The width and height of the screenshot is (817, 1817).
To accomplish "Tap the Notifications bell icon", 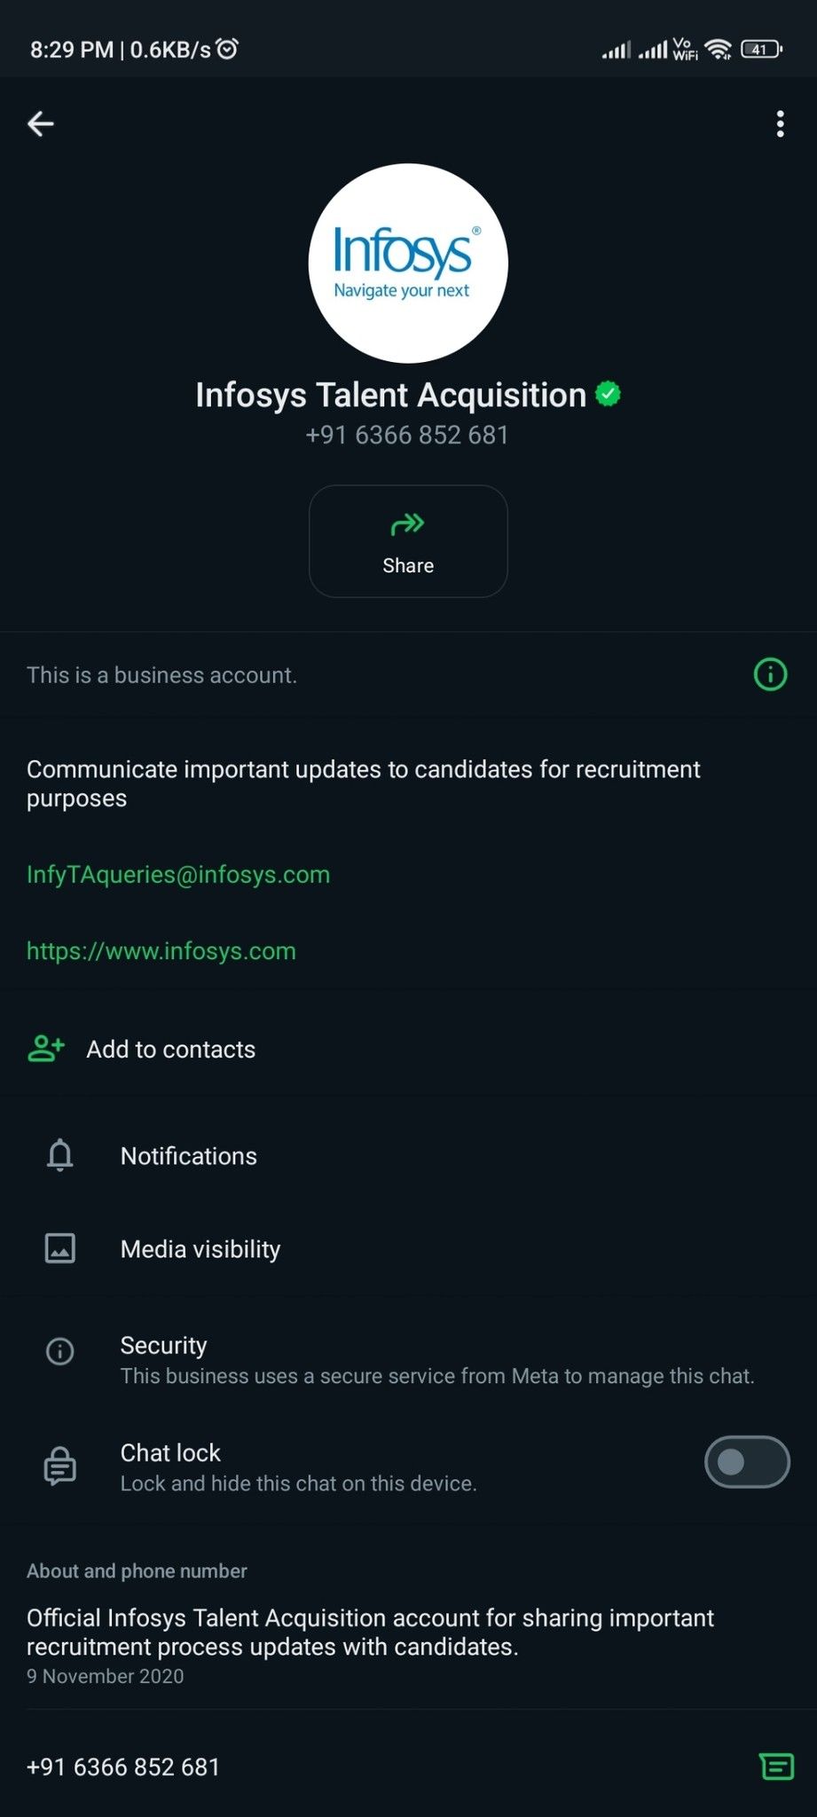I will coord(60,1156).
